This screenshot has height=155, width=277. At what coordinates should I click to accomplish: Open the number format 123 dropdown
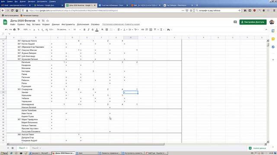tap(51, 30)
